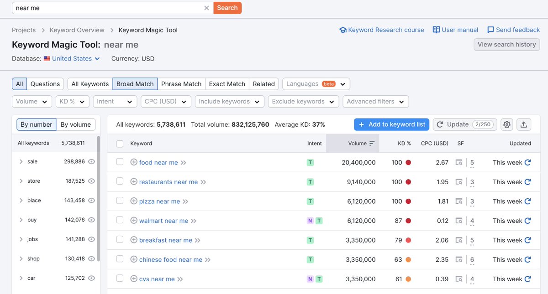Image resolution: width=548 pixels, height=294 pixels.
Task: Click the Update 2/250 button
Action: 465,124
